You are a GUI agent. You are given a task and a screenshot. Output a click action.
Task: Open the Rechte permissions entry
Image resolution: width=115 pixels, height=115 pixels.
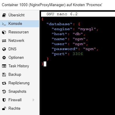point(20,109)
